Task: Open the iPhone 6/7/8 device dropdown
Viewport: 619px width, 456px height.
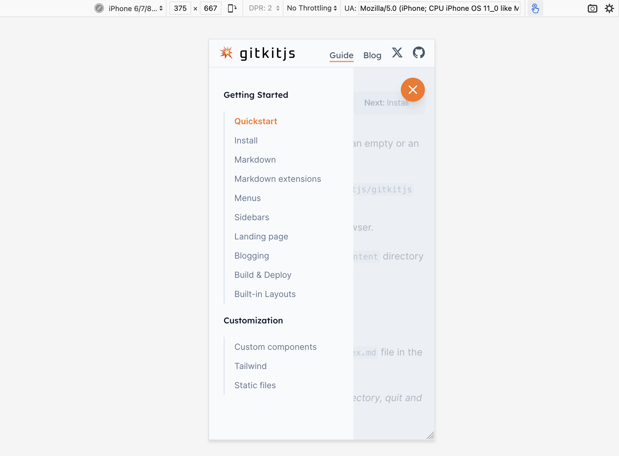Action: pyautogui.click(x=136, y=8)
